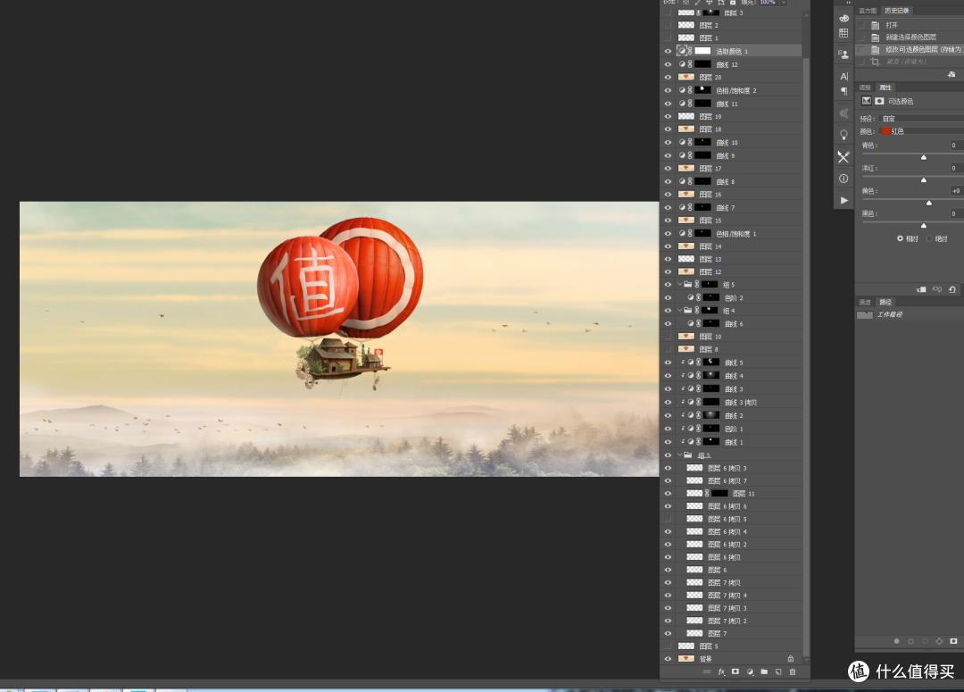Image resolution: width=964 pixels, height=692 pixels.
Task: Click the new group folder icon
Action: click(x=764, y=671)
